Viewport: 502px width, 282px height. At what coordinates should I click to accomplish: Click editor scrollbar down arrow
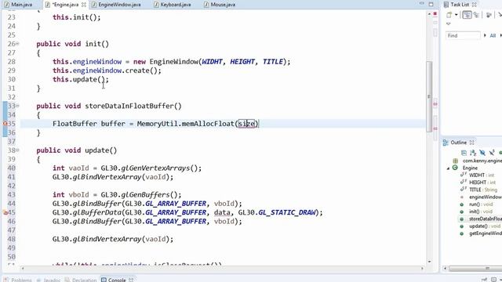(x=429, y=262)
